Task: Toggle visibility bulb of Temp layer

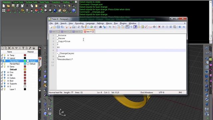Action: [x=4, y=55]
